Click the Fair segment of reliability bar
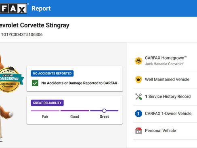 45,111
